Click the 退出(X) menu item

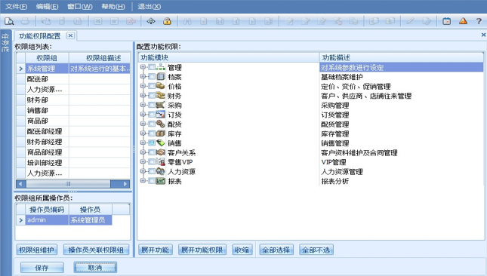pos(149,6)
